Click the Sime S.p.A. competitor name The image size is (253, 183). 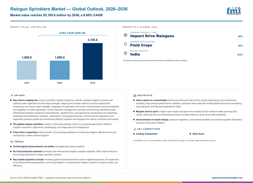(198, 134)
